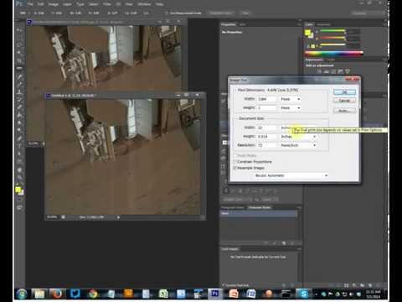Toggle Constrain Proportions checkbox
This screenshot has width=402, height=302.
[x=235, y=162]
